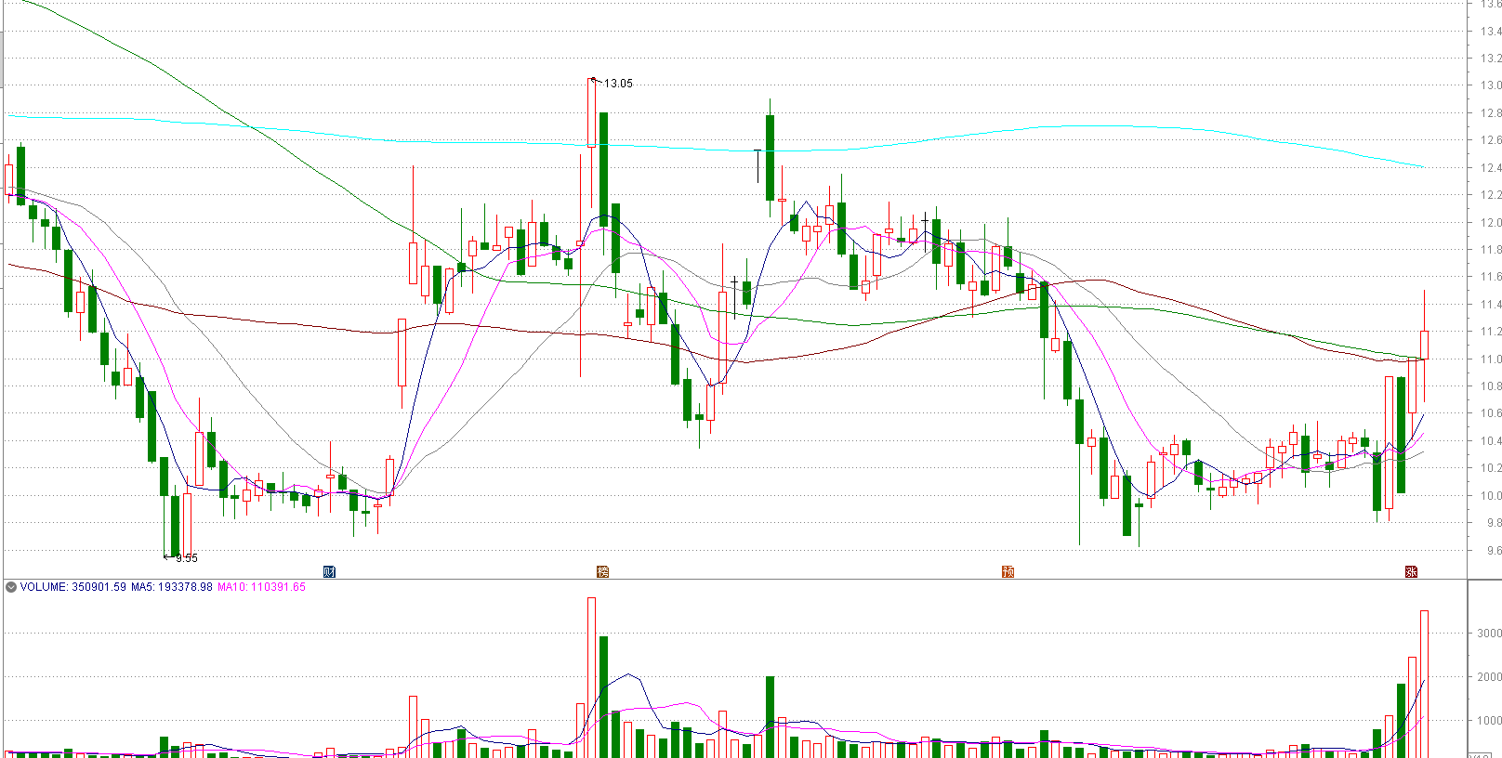Click the 9.55 low price label
Viewport: 1502px width, 758px height.
coord(187,558)
